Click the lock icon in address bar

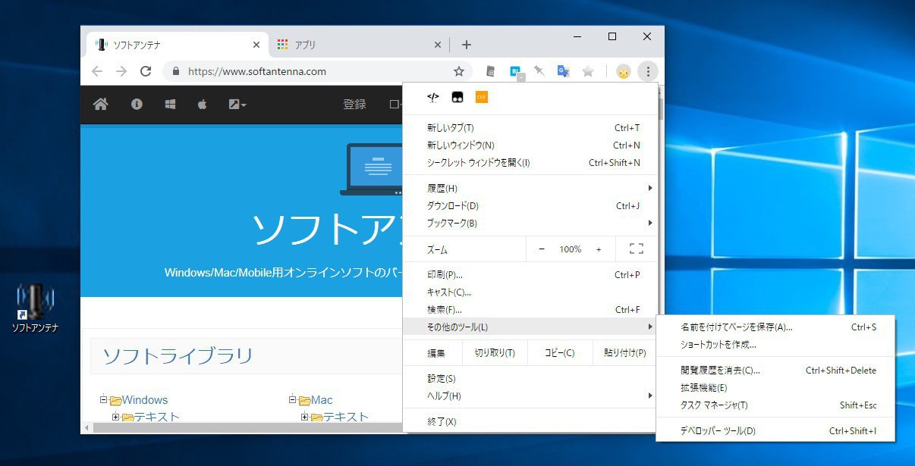(x=176, y=71)
